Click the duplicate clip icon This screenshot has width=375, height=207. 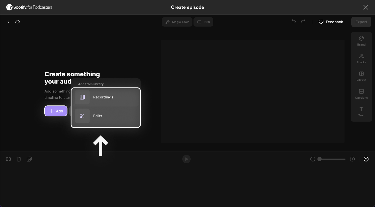tap(29, 159)
